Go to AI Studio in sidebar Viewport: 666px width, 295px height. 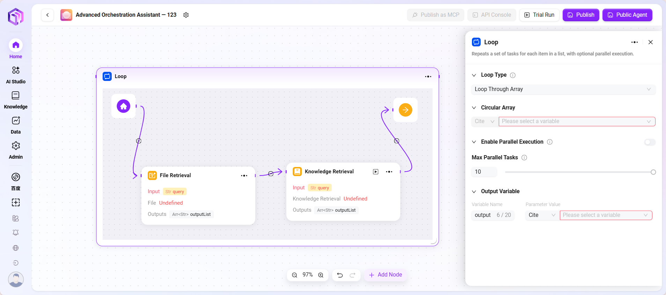point(16,75)
